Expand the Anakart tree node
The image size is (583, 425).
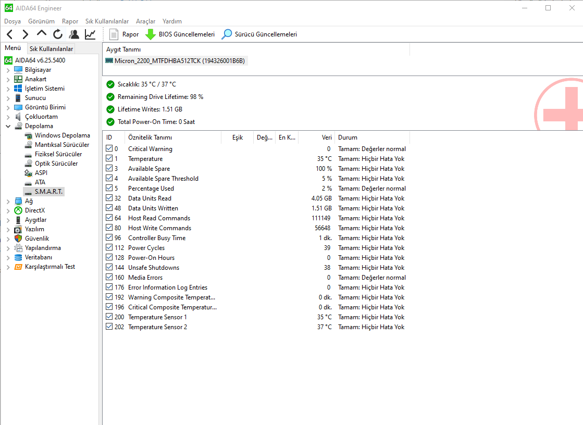tap(8, 79)
